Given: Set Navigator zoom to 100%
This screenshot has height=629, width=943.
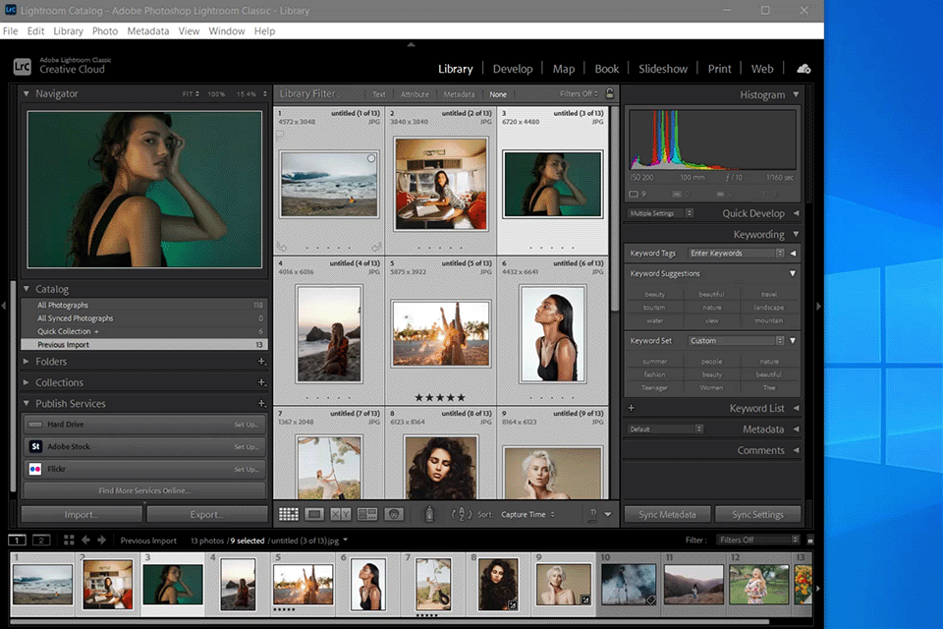Looking at the screenshot, I should pyautogui.click(x=216, y=94).
